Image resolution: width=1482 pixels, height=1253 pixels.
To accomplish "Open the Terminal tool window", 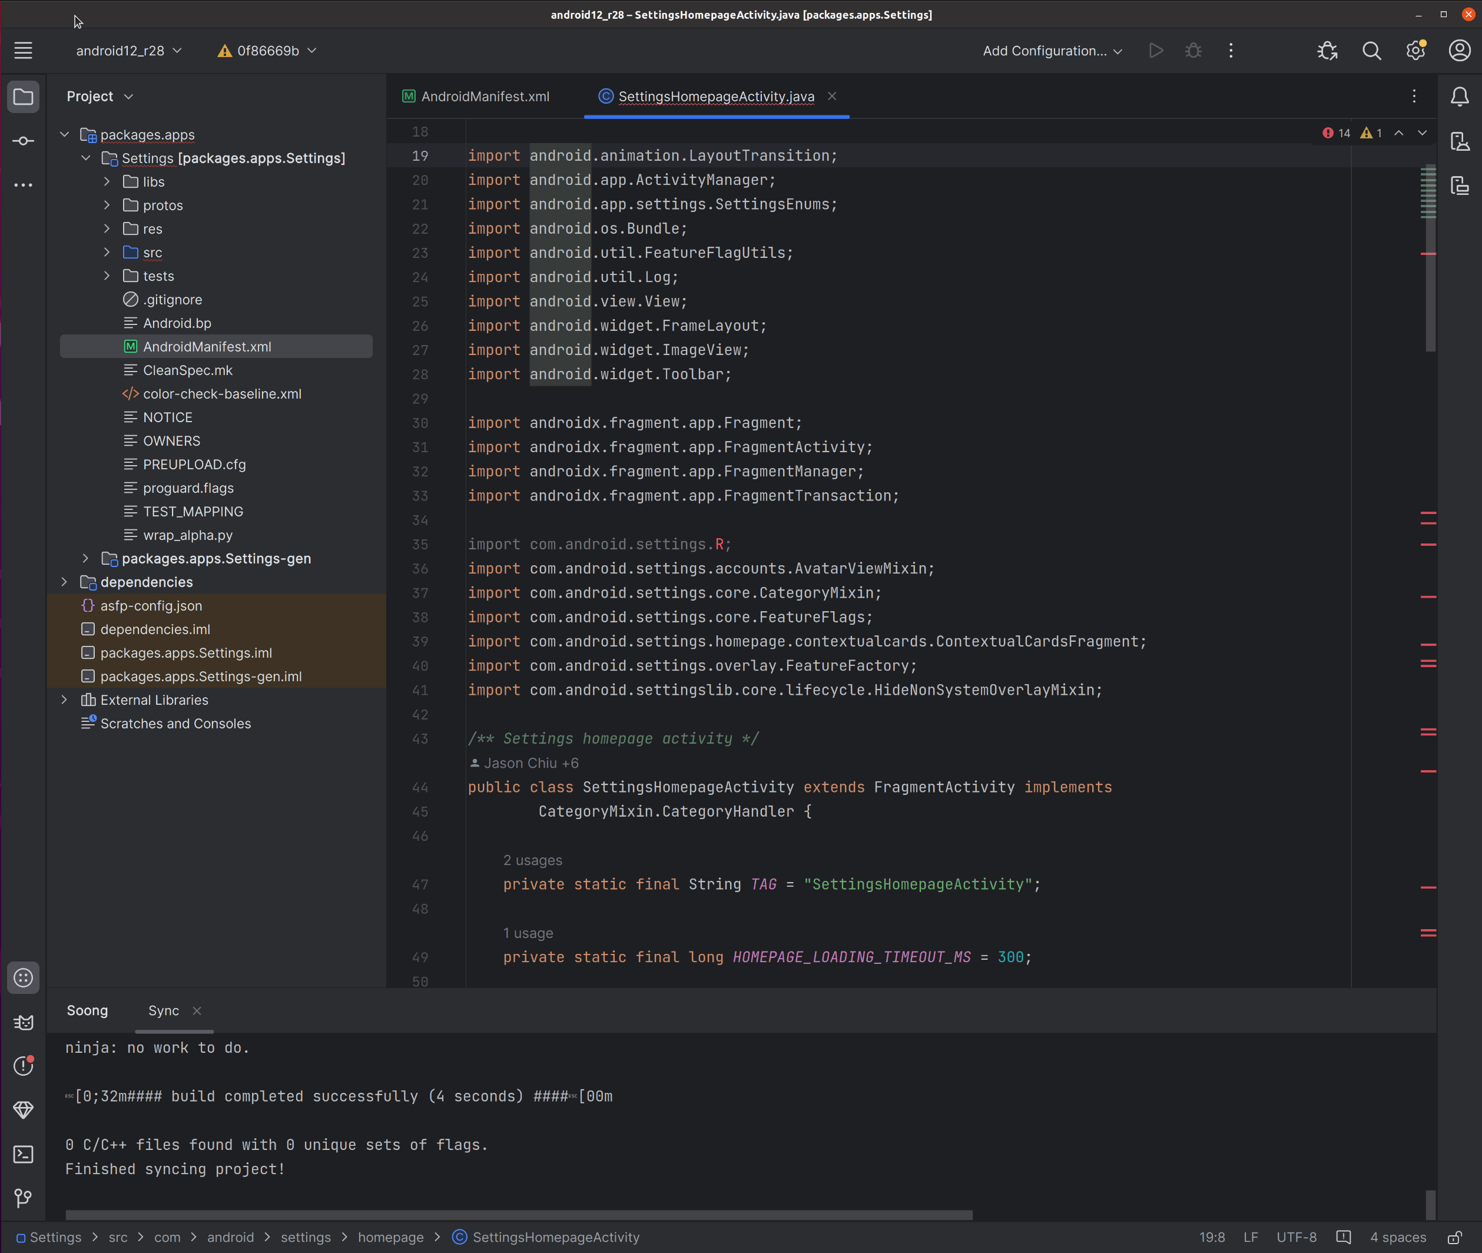I will click(23, 1154).
